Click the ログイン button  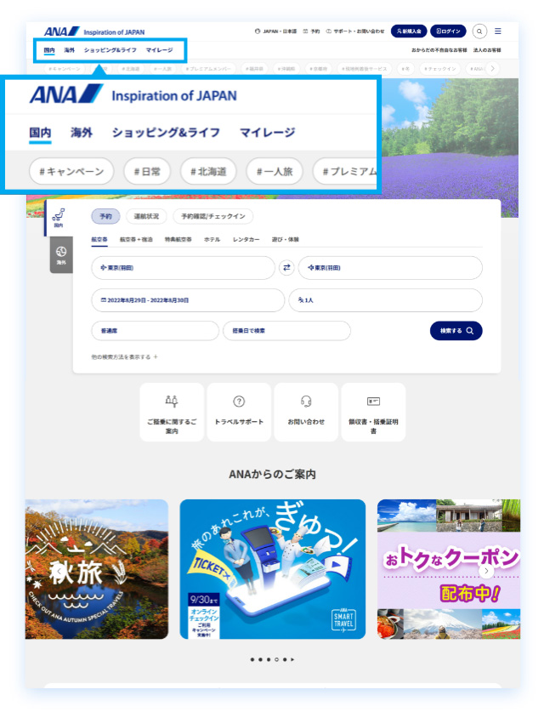pyautogui.click(x=448, y=31)
